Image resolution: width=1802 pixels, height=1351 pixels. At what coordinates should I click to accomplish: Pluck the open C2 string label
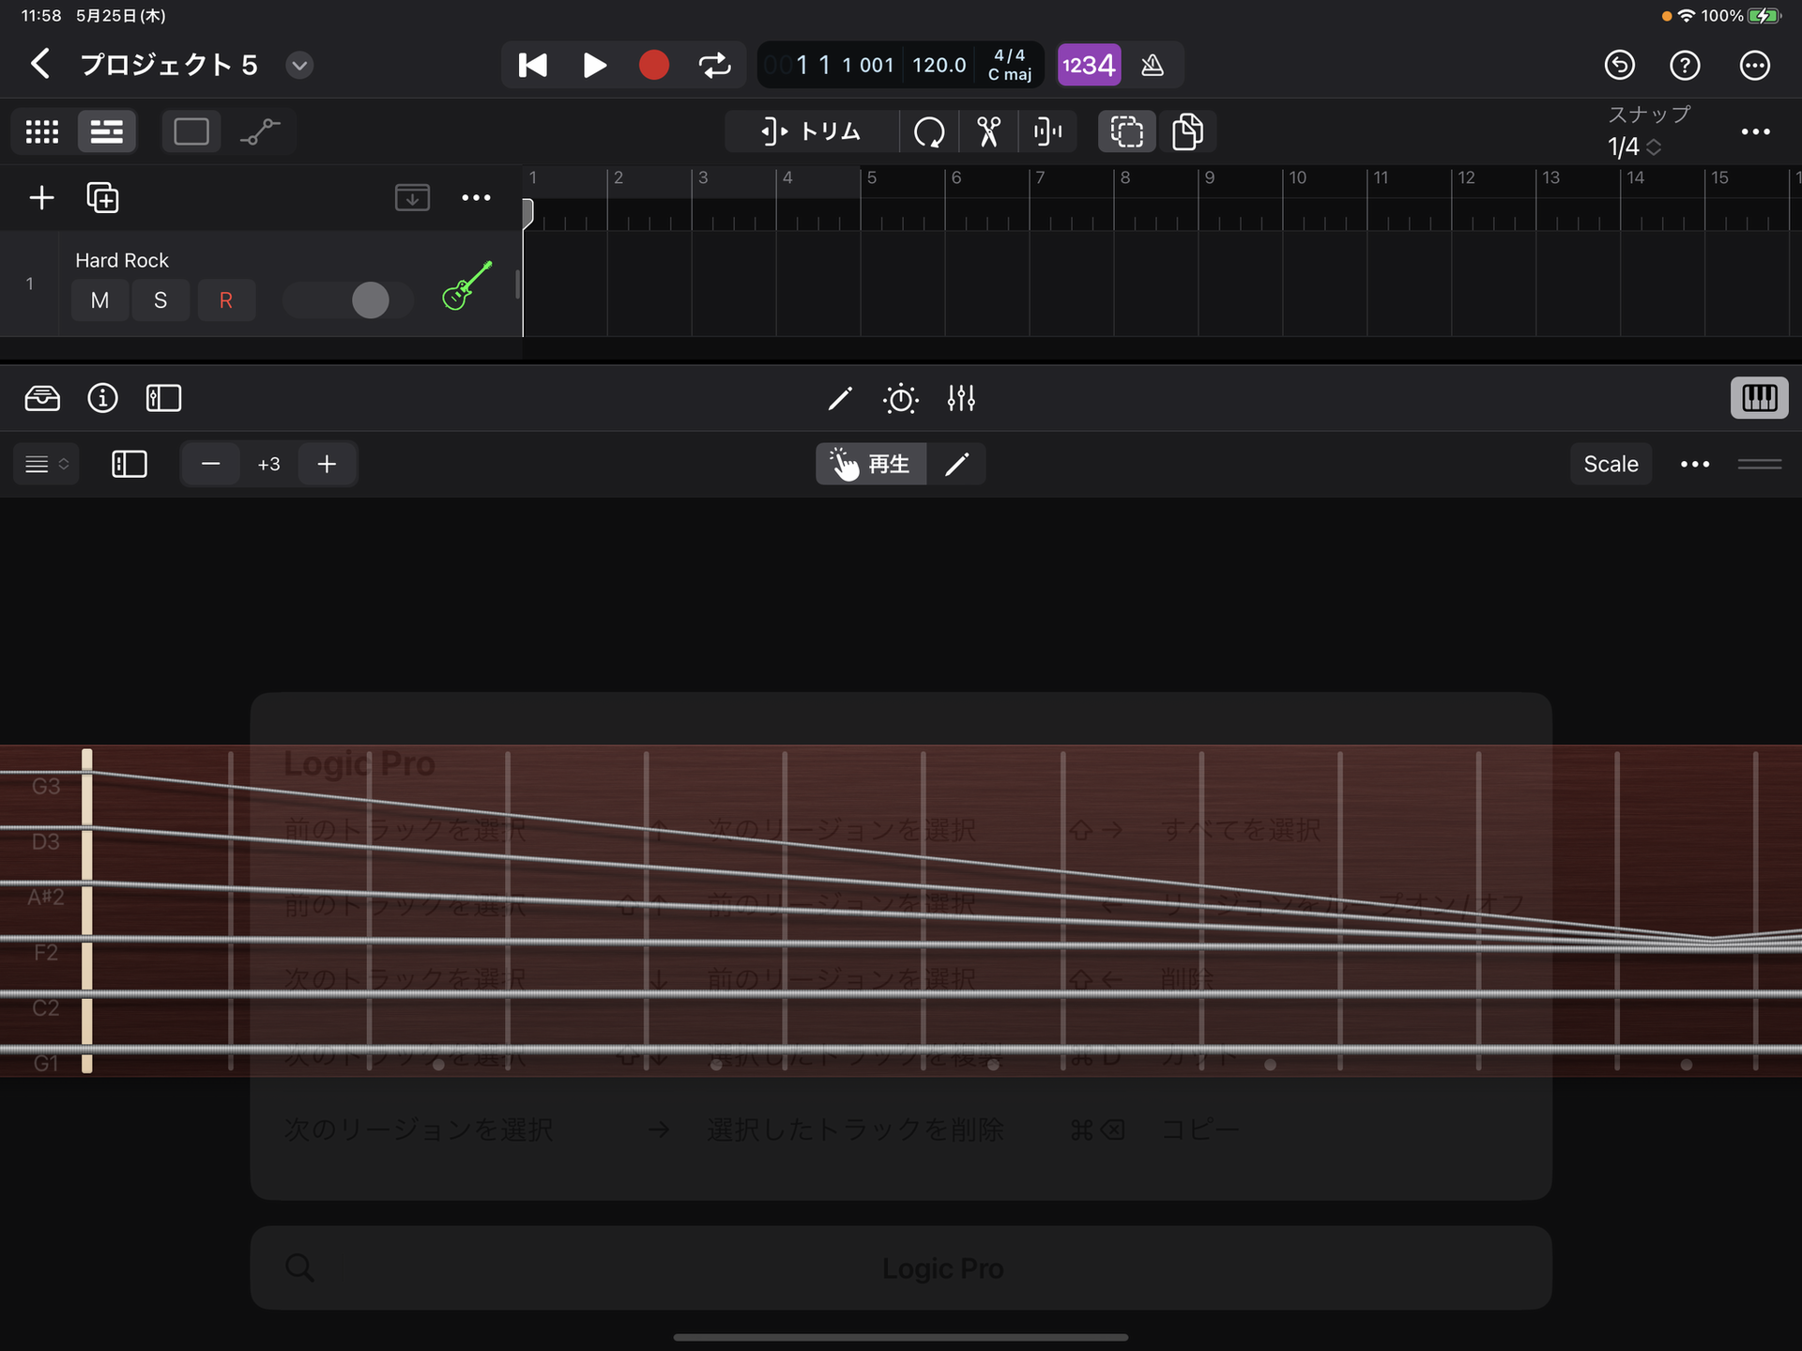tap(45, 1008)
